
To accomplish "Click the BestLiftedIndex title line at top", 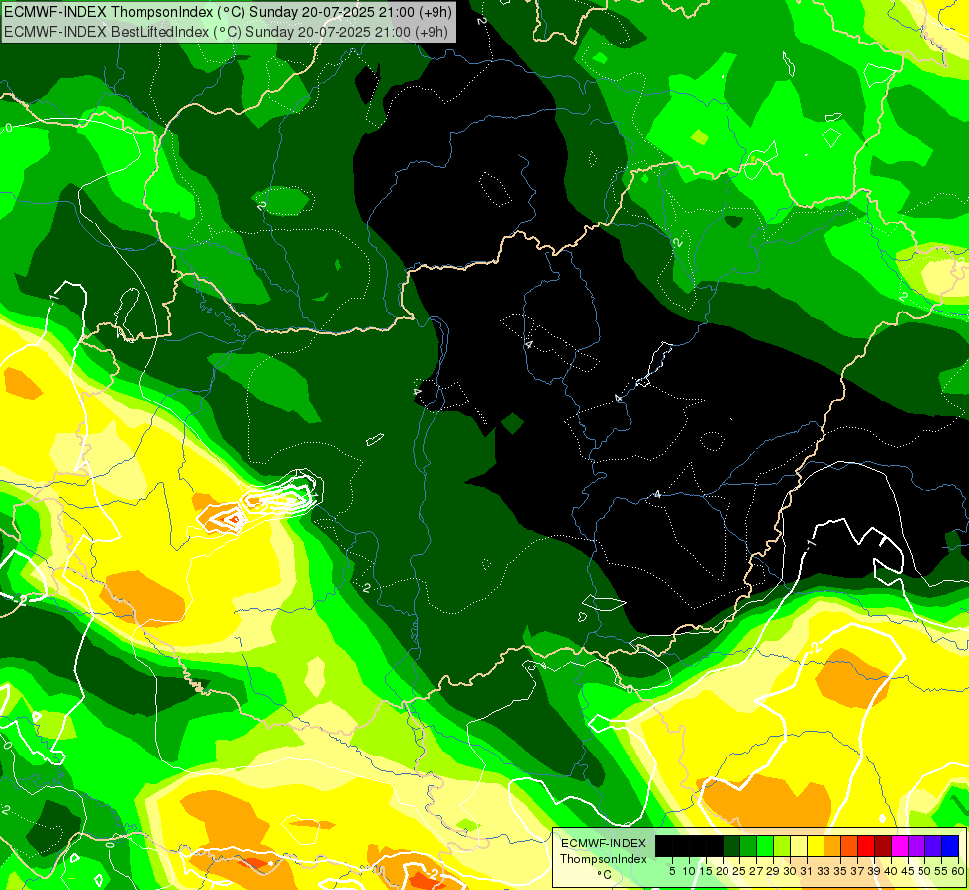I will (x=225, y=32).
